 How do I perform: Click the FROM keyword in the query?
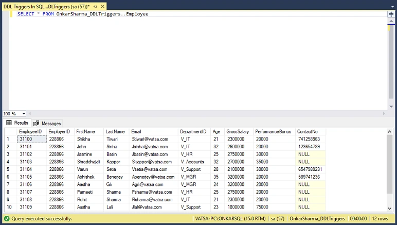pos(48,14)
